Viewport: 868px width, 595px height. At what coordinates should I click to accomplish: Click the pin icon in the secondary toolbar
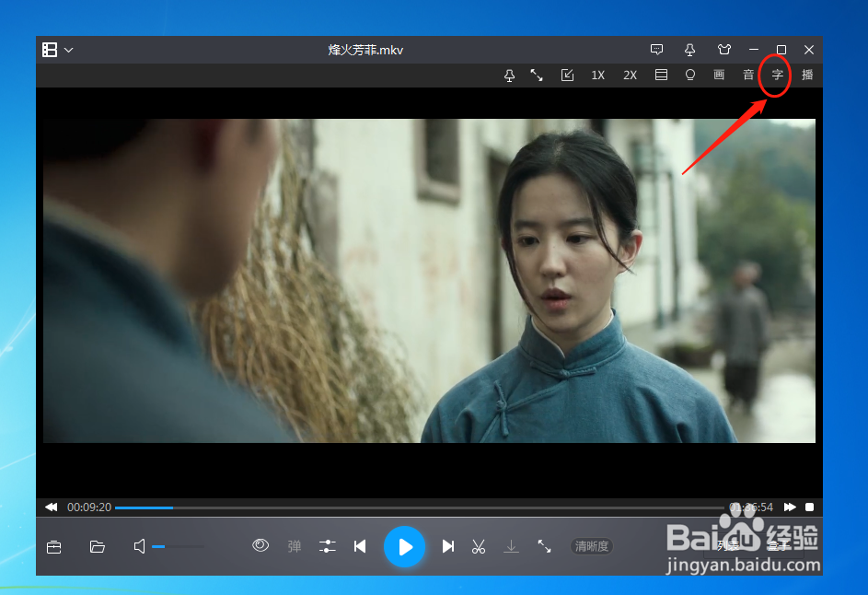pos(509,76)
